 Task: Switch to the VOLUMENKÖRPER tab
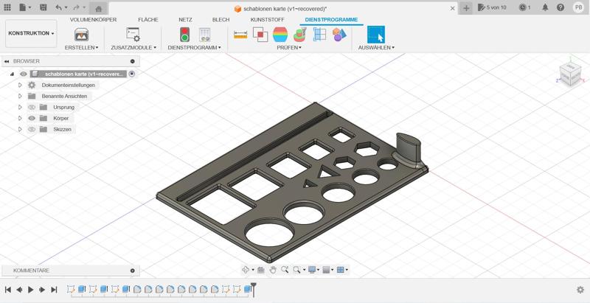[94, 20]
